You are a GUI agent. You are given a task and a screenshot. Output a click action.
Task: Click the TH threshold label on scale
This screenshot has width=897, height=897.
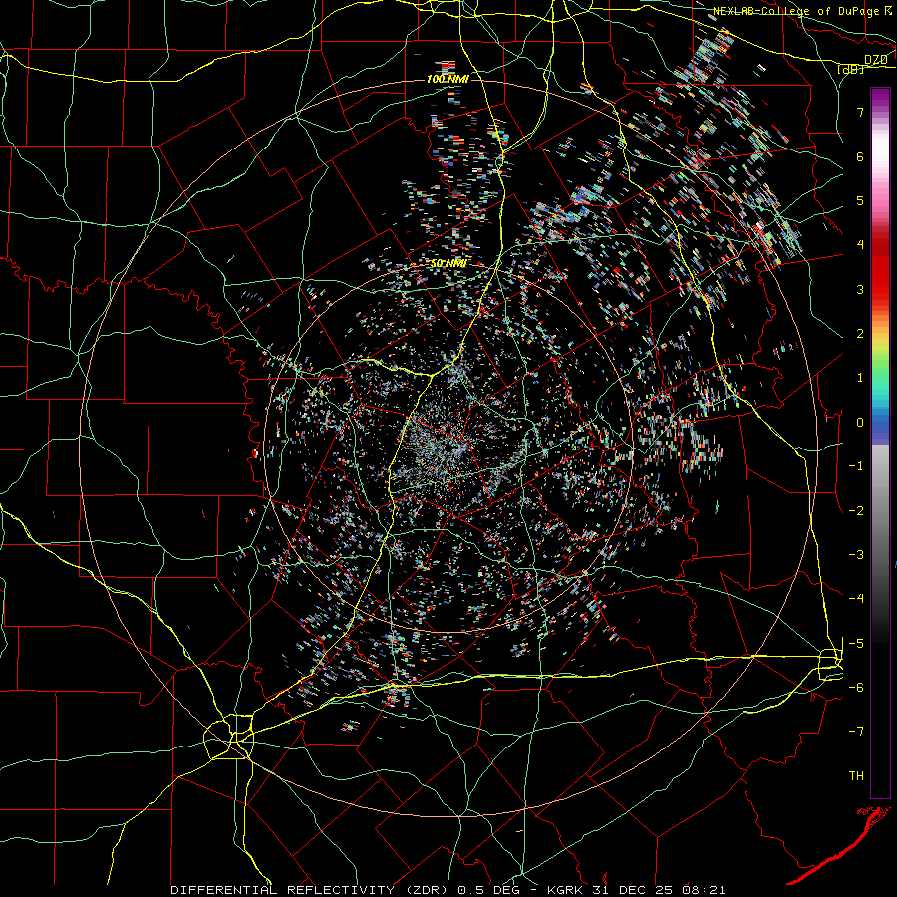pos(856,776)
